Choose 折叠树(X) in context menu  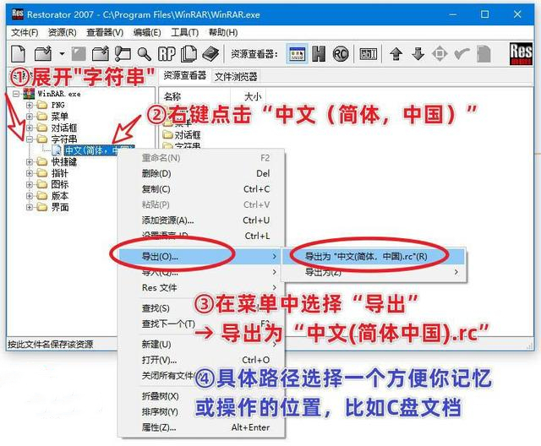[202, 396]
